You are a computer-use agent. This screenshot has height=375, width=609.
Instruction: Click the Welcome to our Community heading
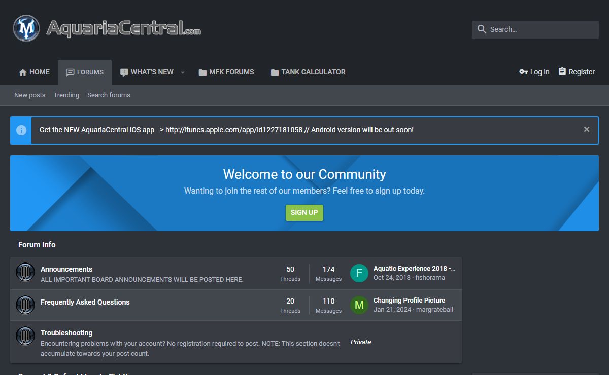coord(304,174)
